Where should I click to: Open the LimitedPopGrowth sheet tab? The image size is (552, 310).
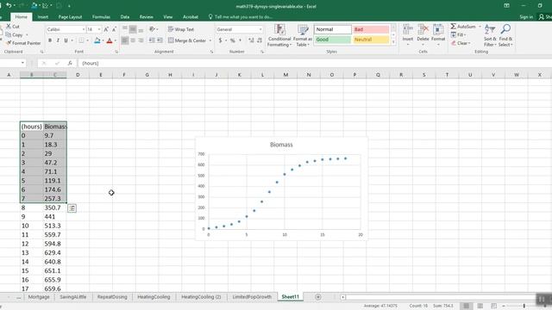[252, 297]
